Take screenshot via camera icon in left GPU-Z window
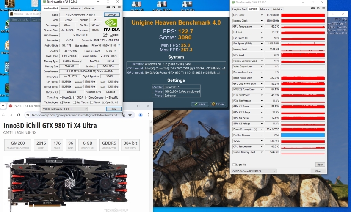This screenshot has height=212, width=351. pos(108,7)
